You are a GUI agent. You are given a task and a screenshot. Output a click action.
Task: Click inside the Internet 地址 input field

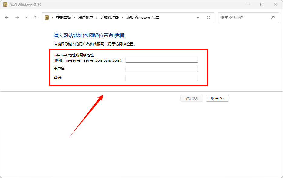pos(161,59)
